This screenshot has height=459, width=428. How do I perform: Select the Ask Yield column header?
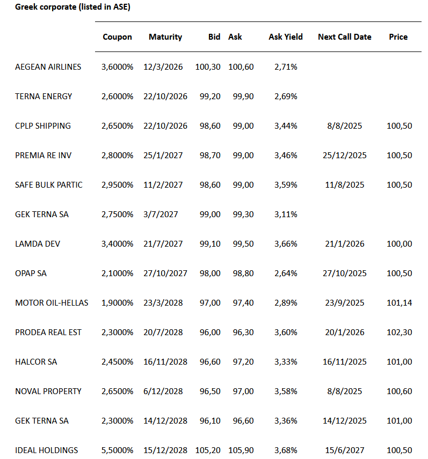(x=286, y=37)
